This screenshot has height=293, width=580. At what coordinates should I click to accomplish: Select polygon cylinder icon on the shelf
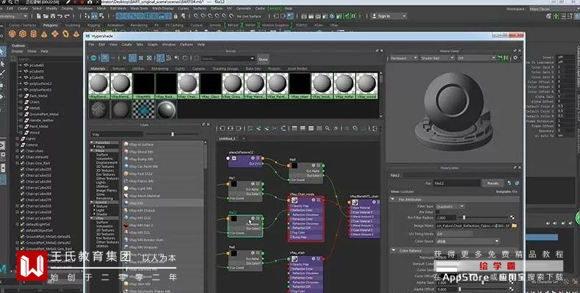34,34
